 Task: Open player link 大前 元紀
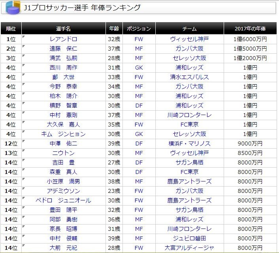point(64,247)
